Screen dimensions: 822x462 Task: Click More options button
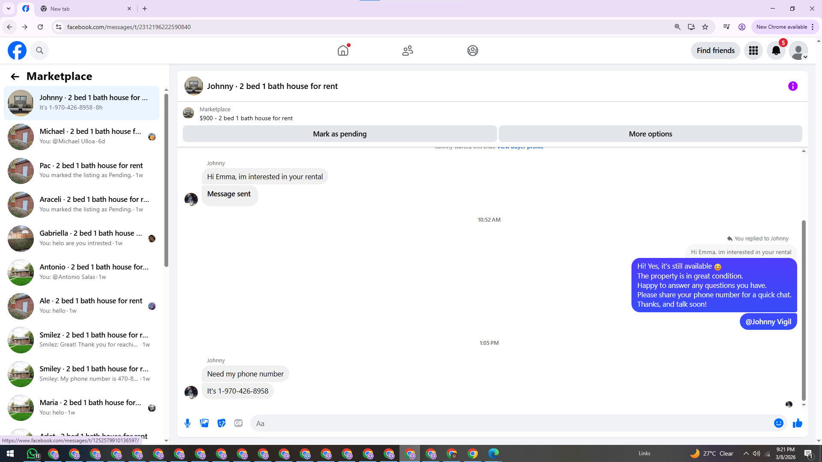point(650,134)
